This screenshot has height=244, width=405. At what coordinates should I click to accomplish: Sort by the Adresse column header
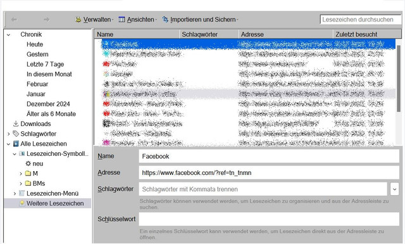(x=285, y=34)
